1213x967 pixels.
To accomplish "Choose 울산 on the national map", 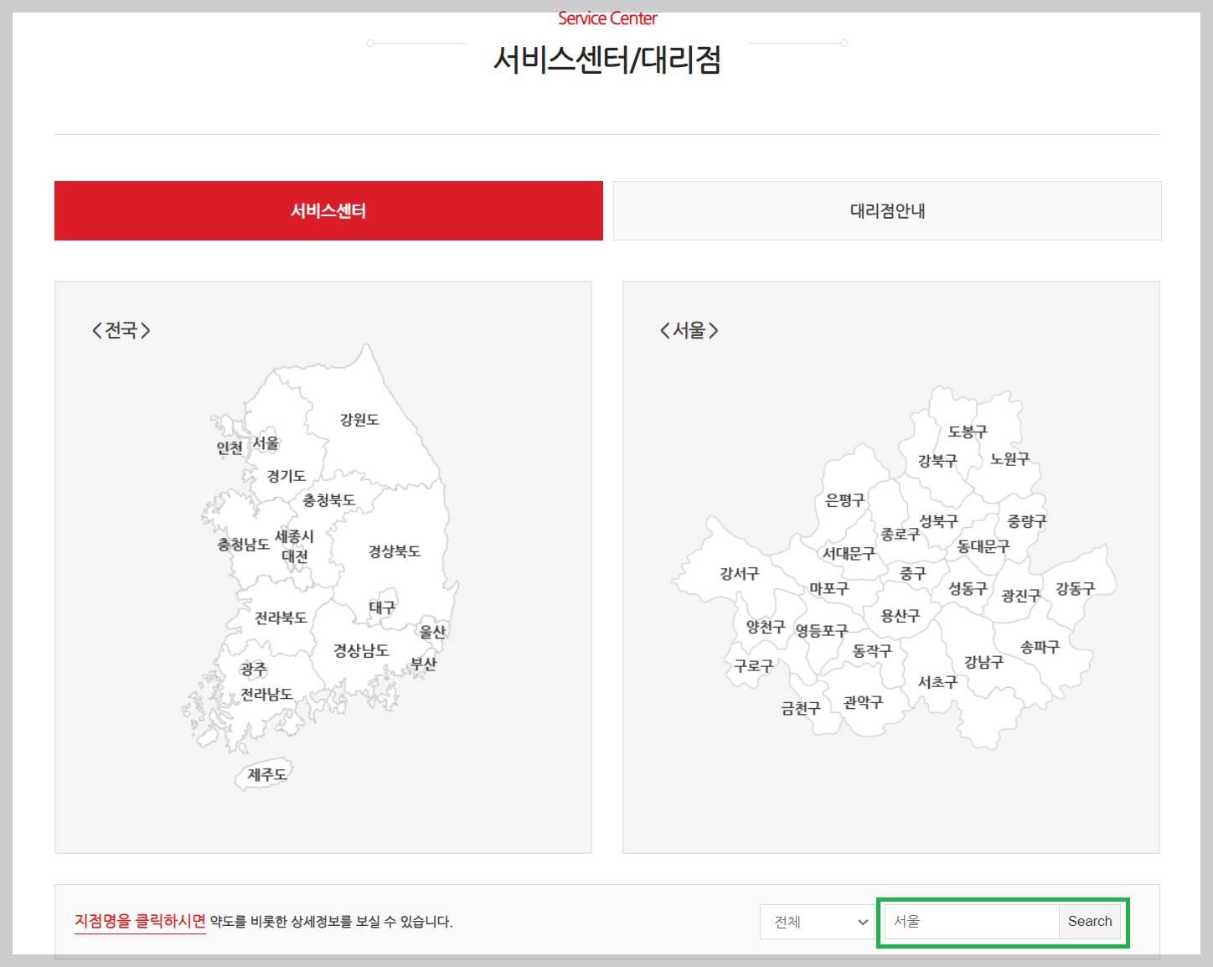I will (433, 632).
